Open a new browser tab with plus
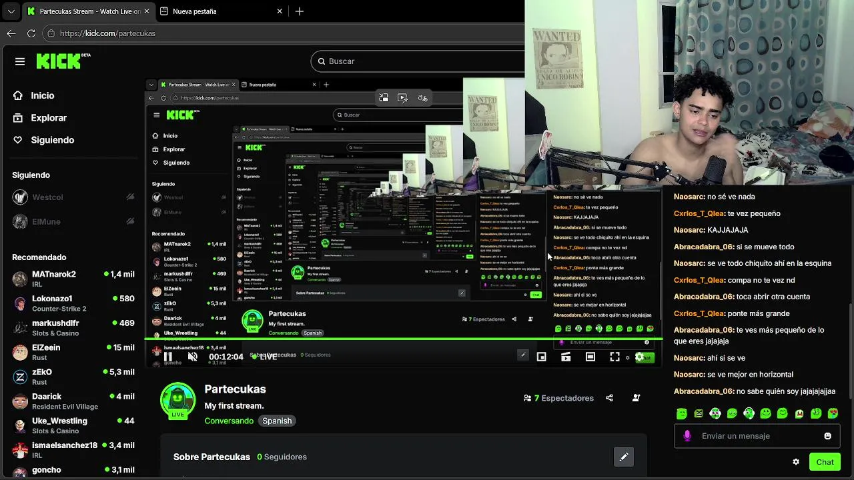 (300, 11)
